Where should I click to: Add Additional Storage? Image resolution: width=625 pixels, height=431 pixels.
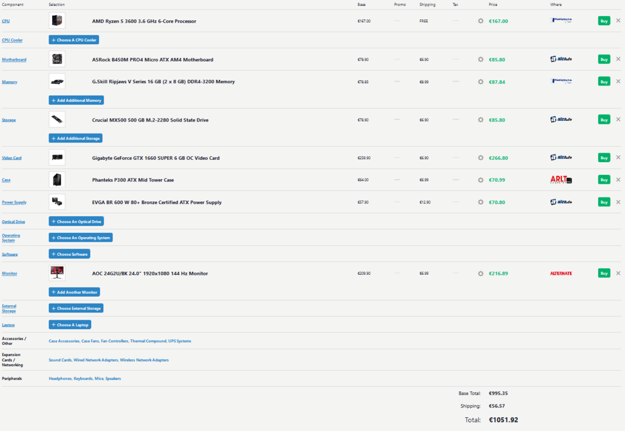click(76, 138)
